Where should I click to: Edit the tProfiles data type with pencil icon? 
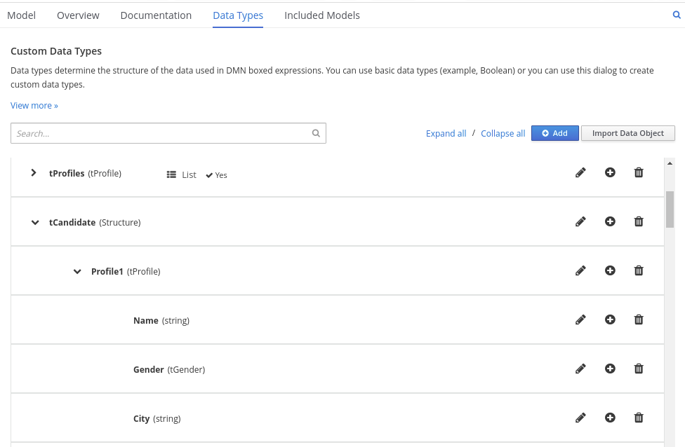pyautogui.click(x=580, y=172)
